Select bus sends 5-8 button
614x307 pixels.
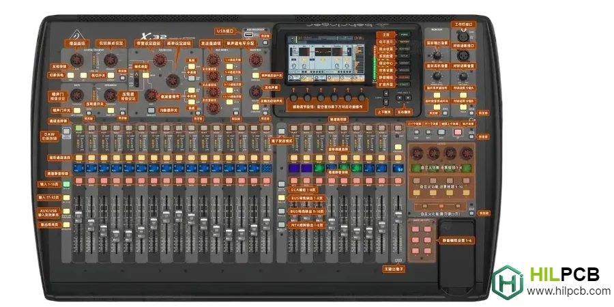coord(229,78)
